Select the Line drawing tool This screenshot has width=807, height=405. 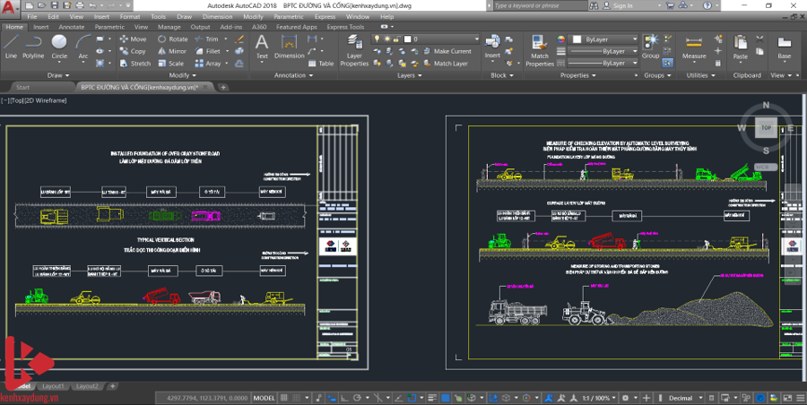tap(11, 47)
